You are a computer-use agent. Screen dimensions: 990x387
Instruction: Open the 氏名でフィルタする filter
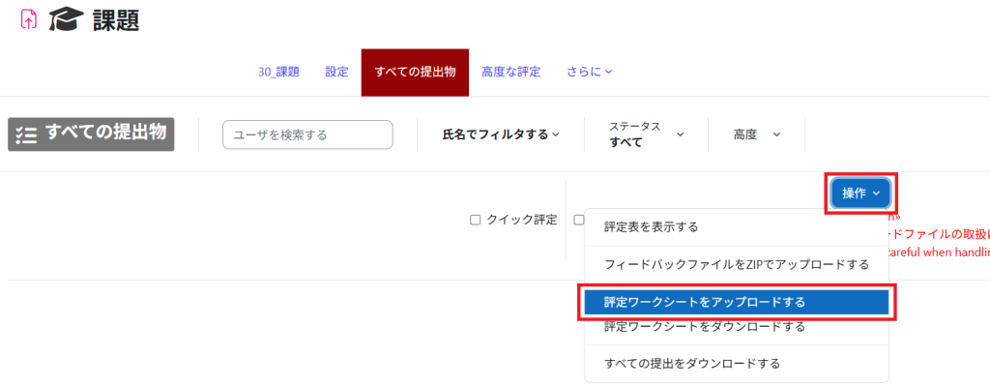501,134
